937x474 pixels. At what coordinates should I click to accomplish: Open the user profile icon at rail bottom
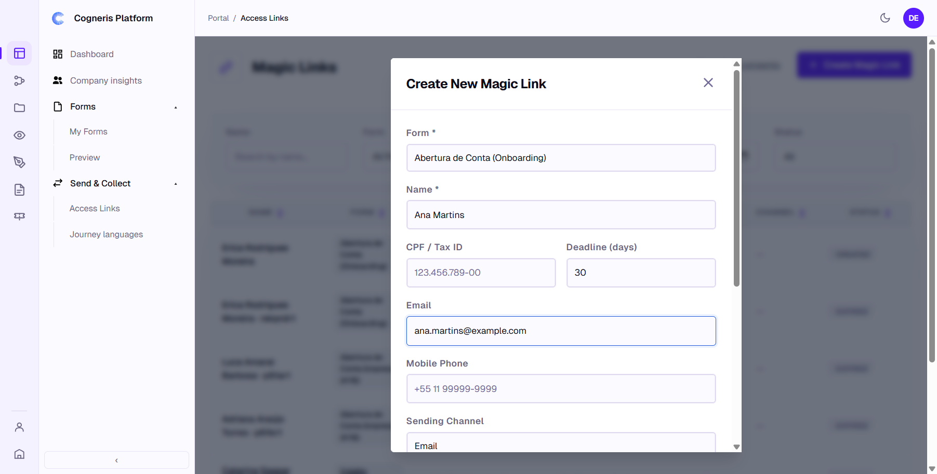tap(19, 427)
